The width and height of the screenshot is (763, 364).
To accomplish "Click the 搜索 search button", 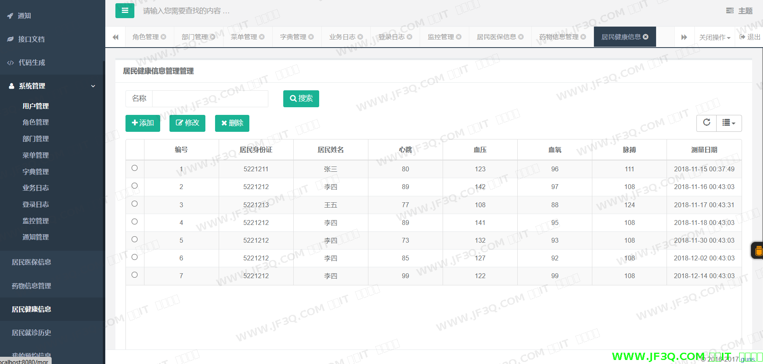I will (301, 99).
